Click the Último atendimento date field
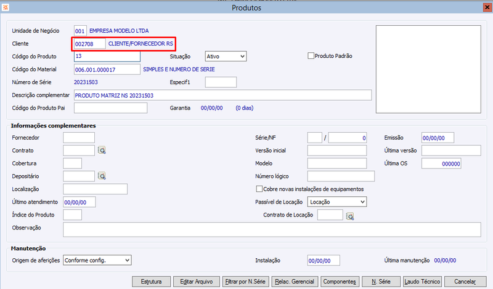Image resolution: width=493 pixels, height=289 pixels. 79,202
